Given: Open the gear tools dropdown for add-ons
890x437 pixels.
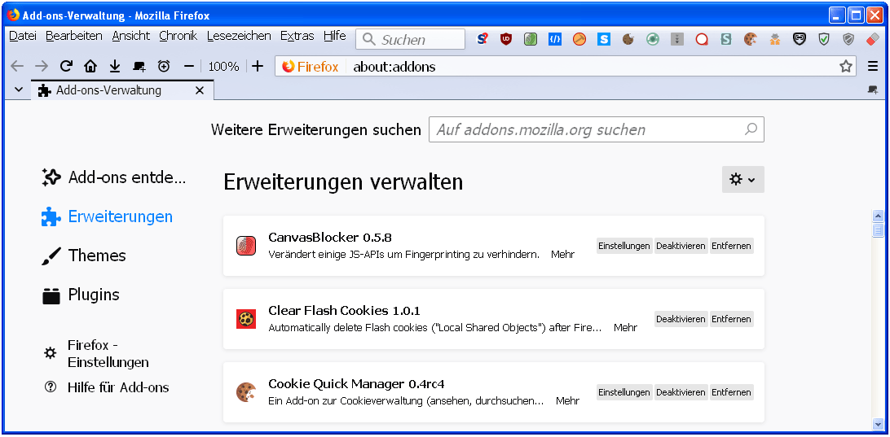Looking at the screenshot, I should click(x=743, y=179).
